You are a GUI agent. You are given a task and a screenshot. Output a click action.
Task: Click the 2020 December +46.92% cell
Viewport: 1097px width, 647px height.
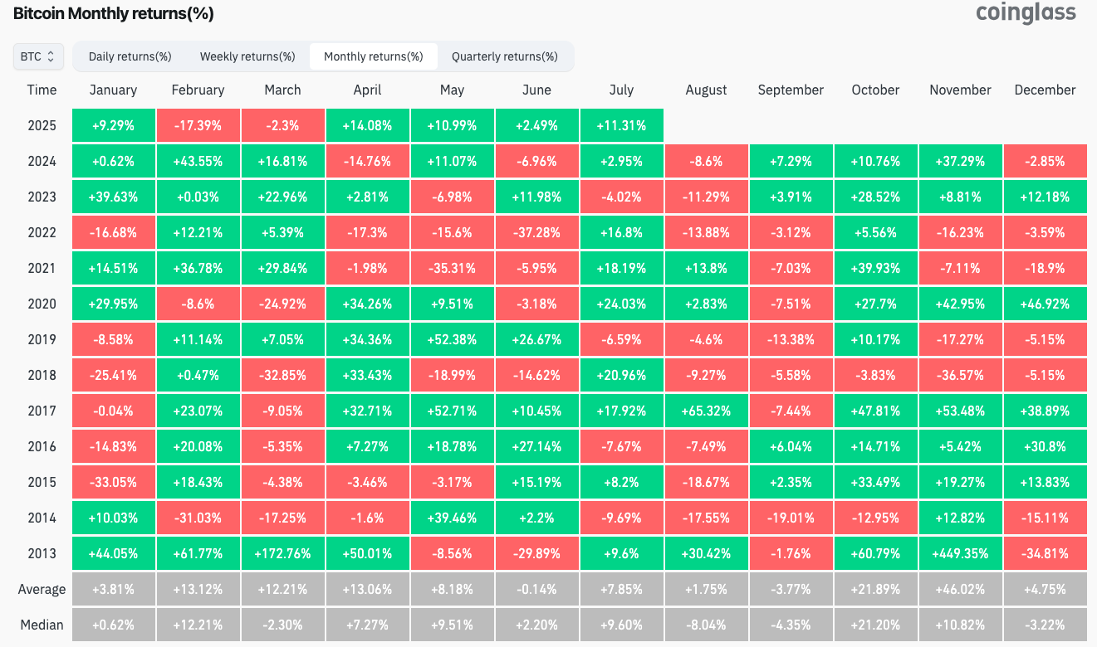point(1045,304)
